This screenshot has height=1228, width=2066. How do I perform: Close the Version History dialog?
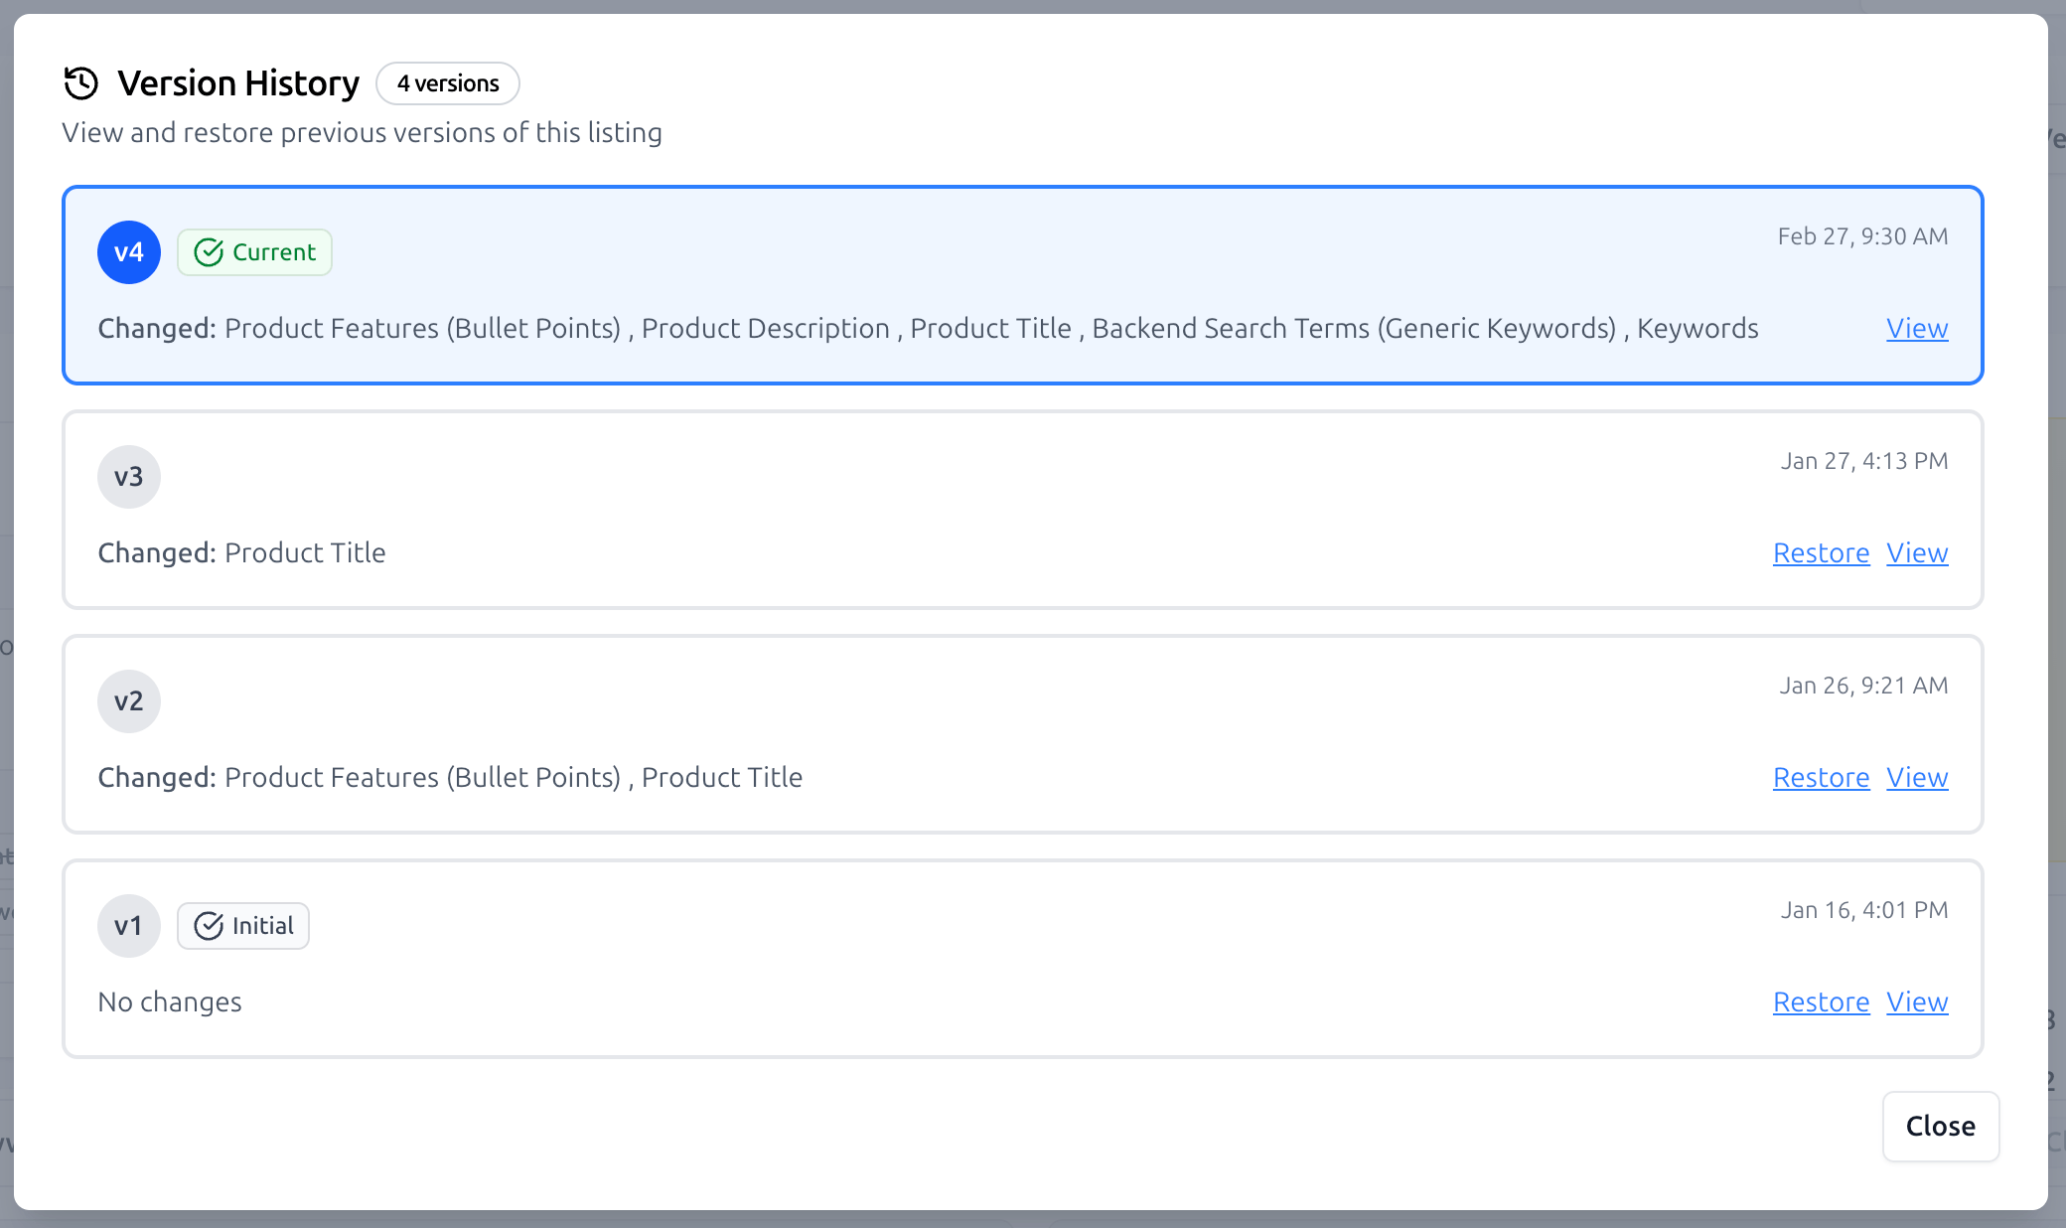(x=1939, y=1127)
